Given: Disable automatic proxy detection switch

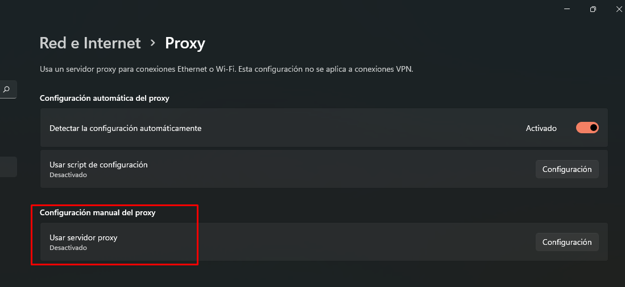Looking at the screenshot, I should (587, 128).
